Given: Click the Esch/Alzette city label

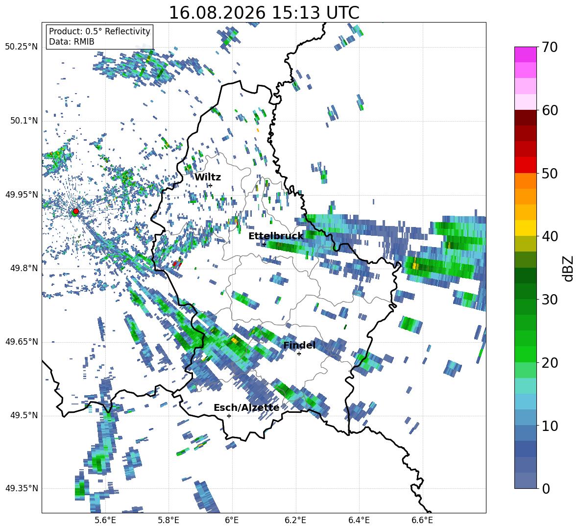Looking at the screenshot, I should point(246,408).
